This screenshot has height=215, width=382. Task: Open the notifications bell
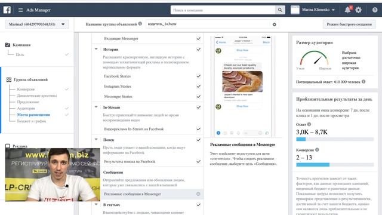(x=347, y=10)
